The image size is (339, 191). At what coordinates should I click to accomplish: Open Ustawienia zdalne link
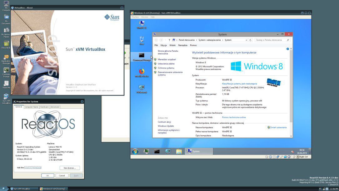click(x=166, y=64)
